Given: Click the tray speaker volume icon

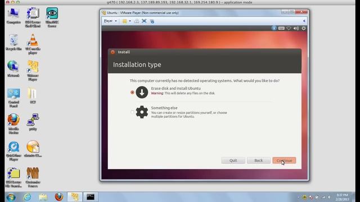Looking at the screenshot, I should point(329,197).
